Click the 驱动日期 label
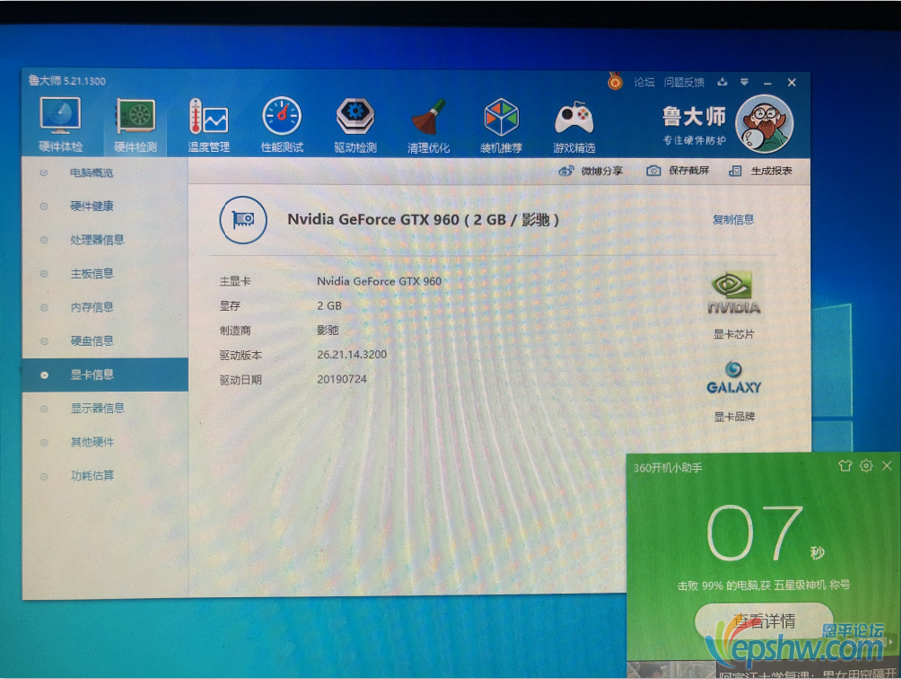901x679 pixels. tap(240, 380)
